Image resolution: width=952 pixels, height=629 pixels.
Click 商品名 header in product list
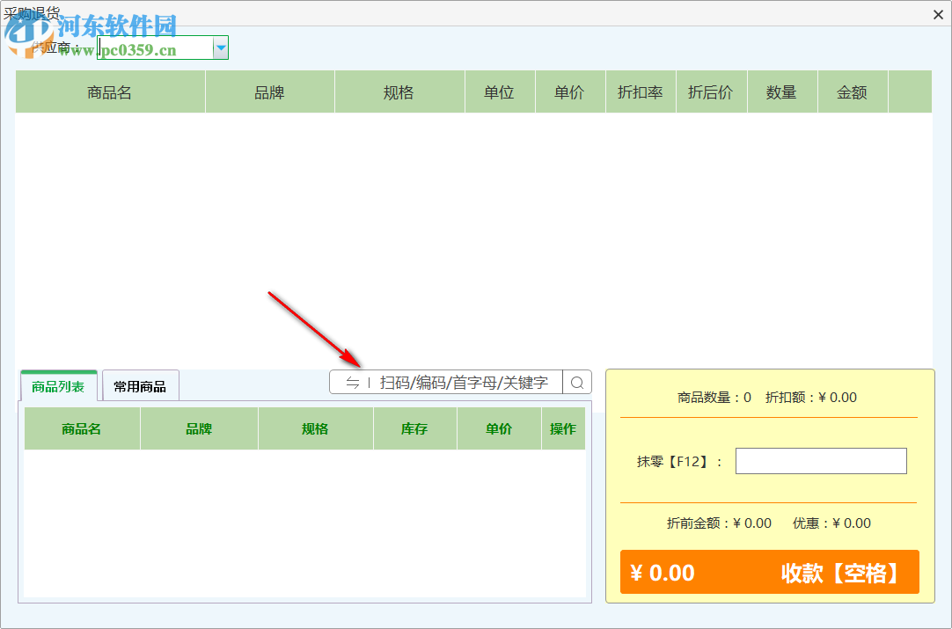[82, 428]
